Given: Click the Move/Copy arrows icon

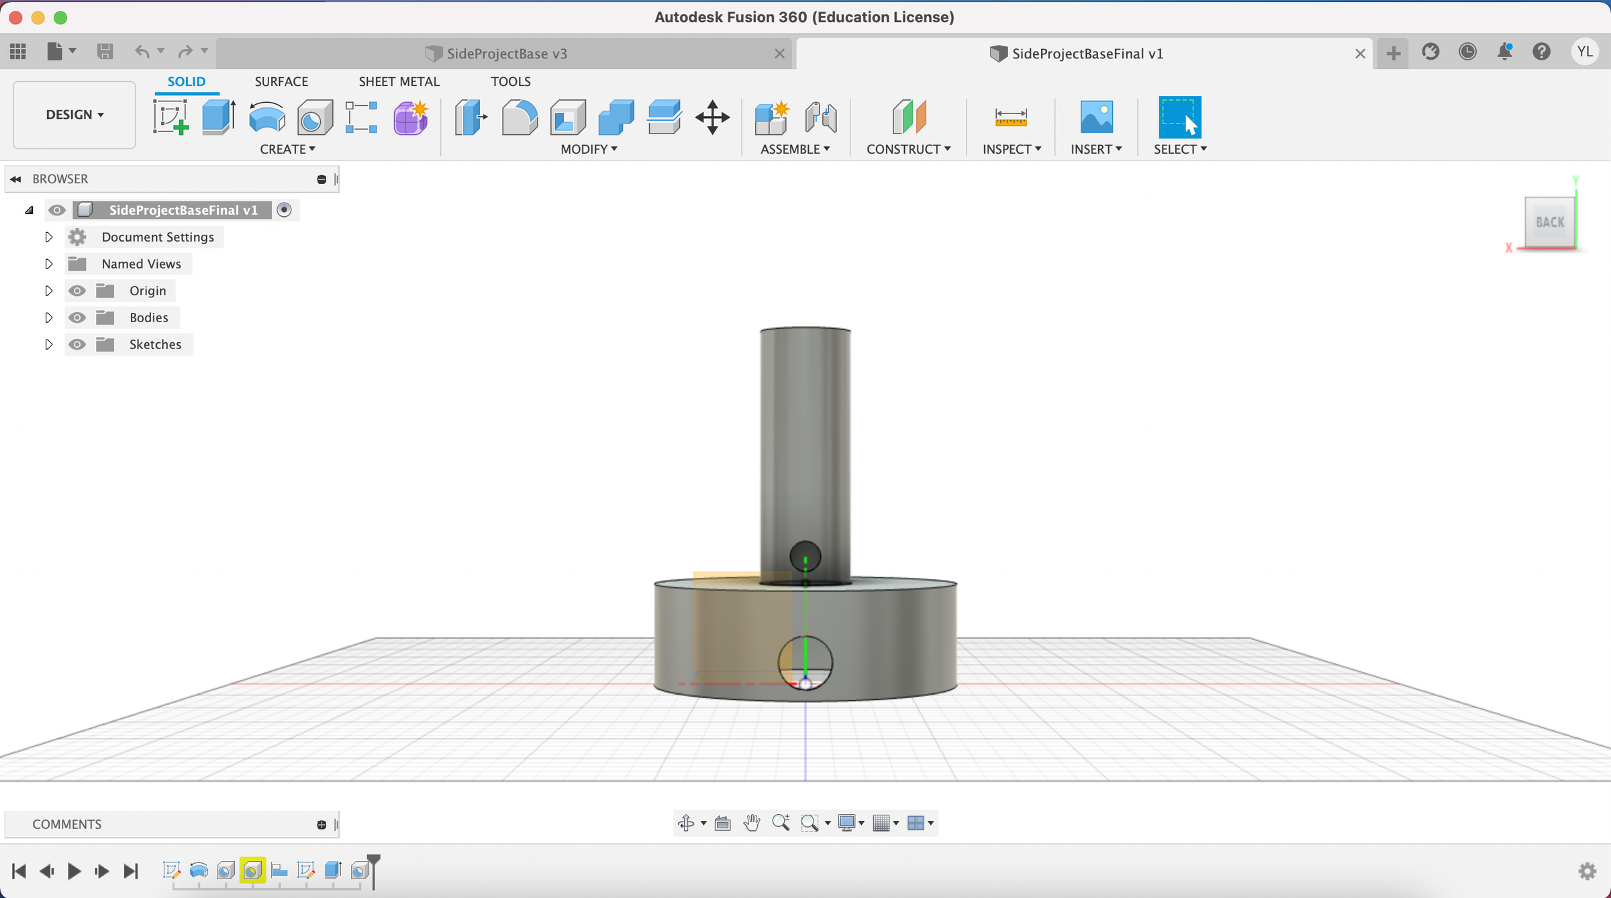Looking at the screenshot, I should pyautogui.click(x=712, y=117).
